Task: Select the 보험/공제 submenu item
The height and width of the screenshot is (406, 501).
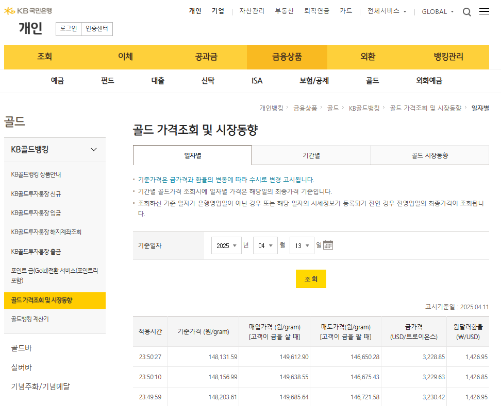Action: [x=314, y=81]
